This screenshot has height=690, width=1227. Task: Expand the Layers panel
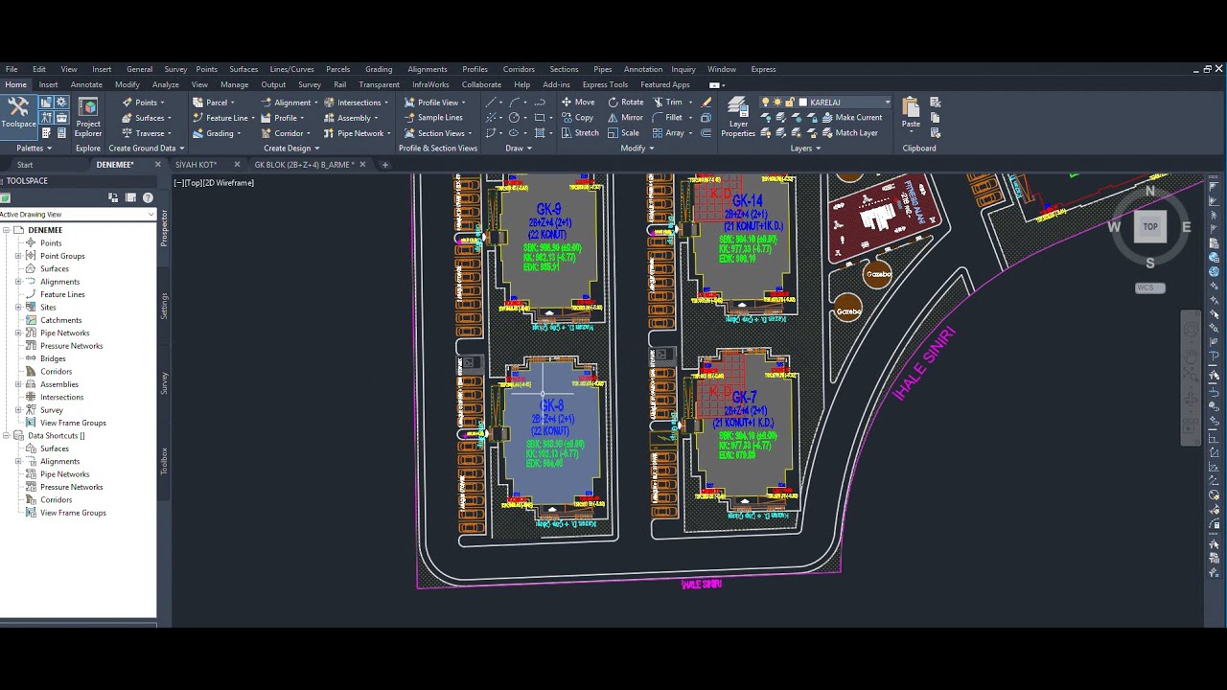805,149
